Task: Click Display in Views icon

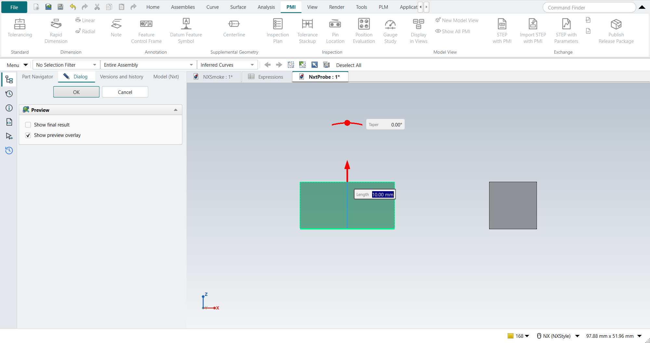Action: point(419,31)
